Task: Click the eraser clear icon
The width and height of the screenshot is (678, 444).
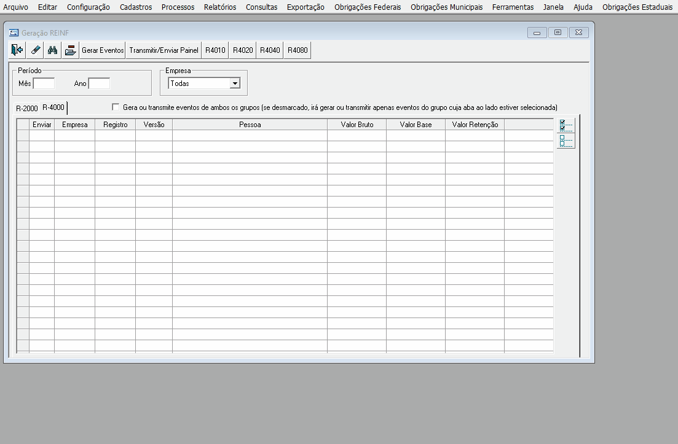Action: click(35, 50)
